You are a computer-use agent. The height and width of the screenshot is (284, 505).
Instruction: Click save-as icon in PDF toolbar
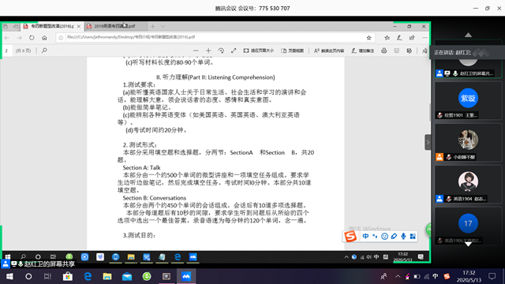(x=409, y=50)
